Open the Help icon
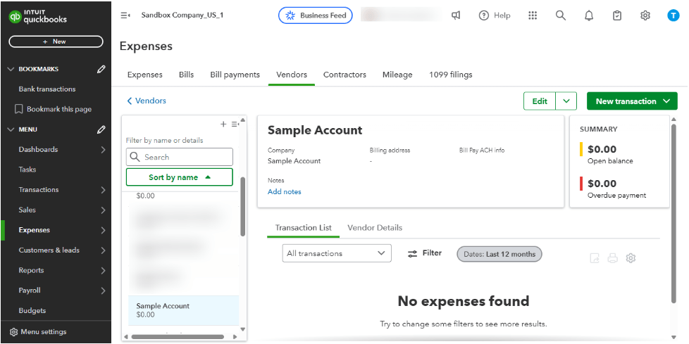Viewport: 689px width, 344px height. pos(484,15)
